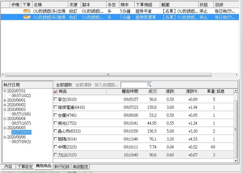Screen dimensions: 243x173
Task: Collapse the 2020/08/06 date node
Action: coord(5,137)
